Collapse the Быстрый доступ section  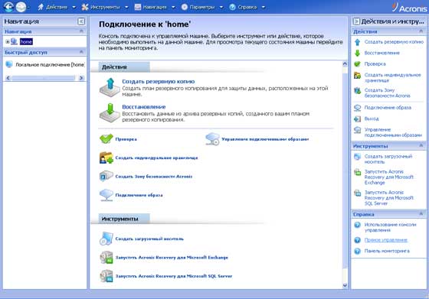click(81, 52)
